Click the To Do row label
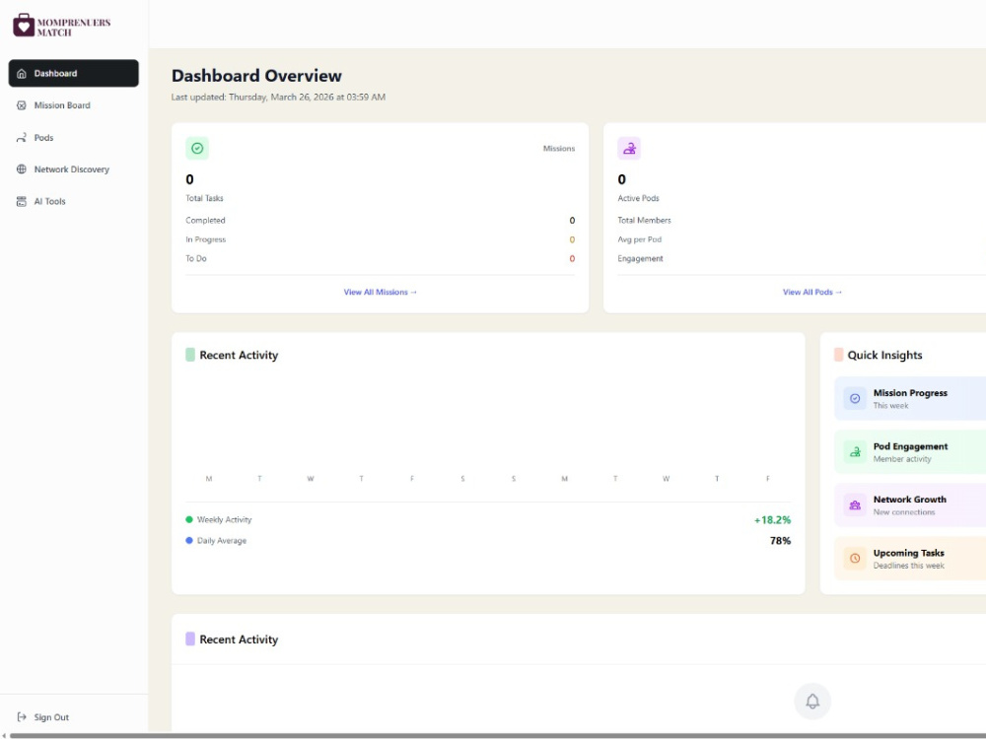The image size is (986, 739). [195, 258]
